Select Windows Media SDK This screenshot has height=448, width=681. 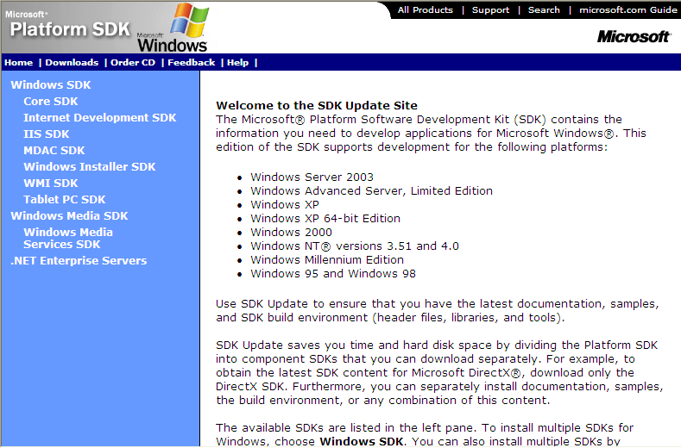point(69,216)
